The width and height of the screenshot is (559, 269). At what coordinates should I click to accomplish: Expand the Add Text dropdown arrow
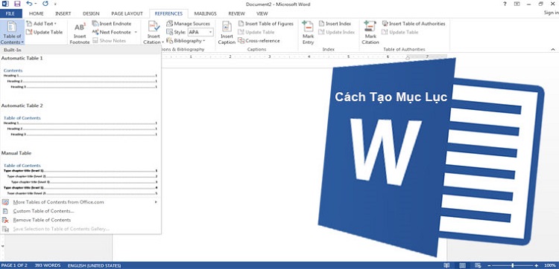click(x=55, y=24)
